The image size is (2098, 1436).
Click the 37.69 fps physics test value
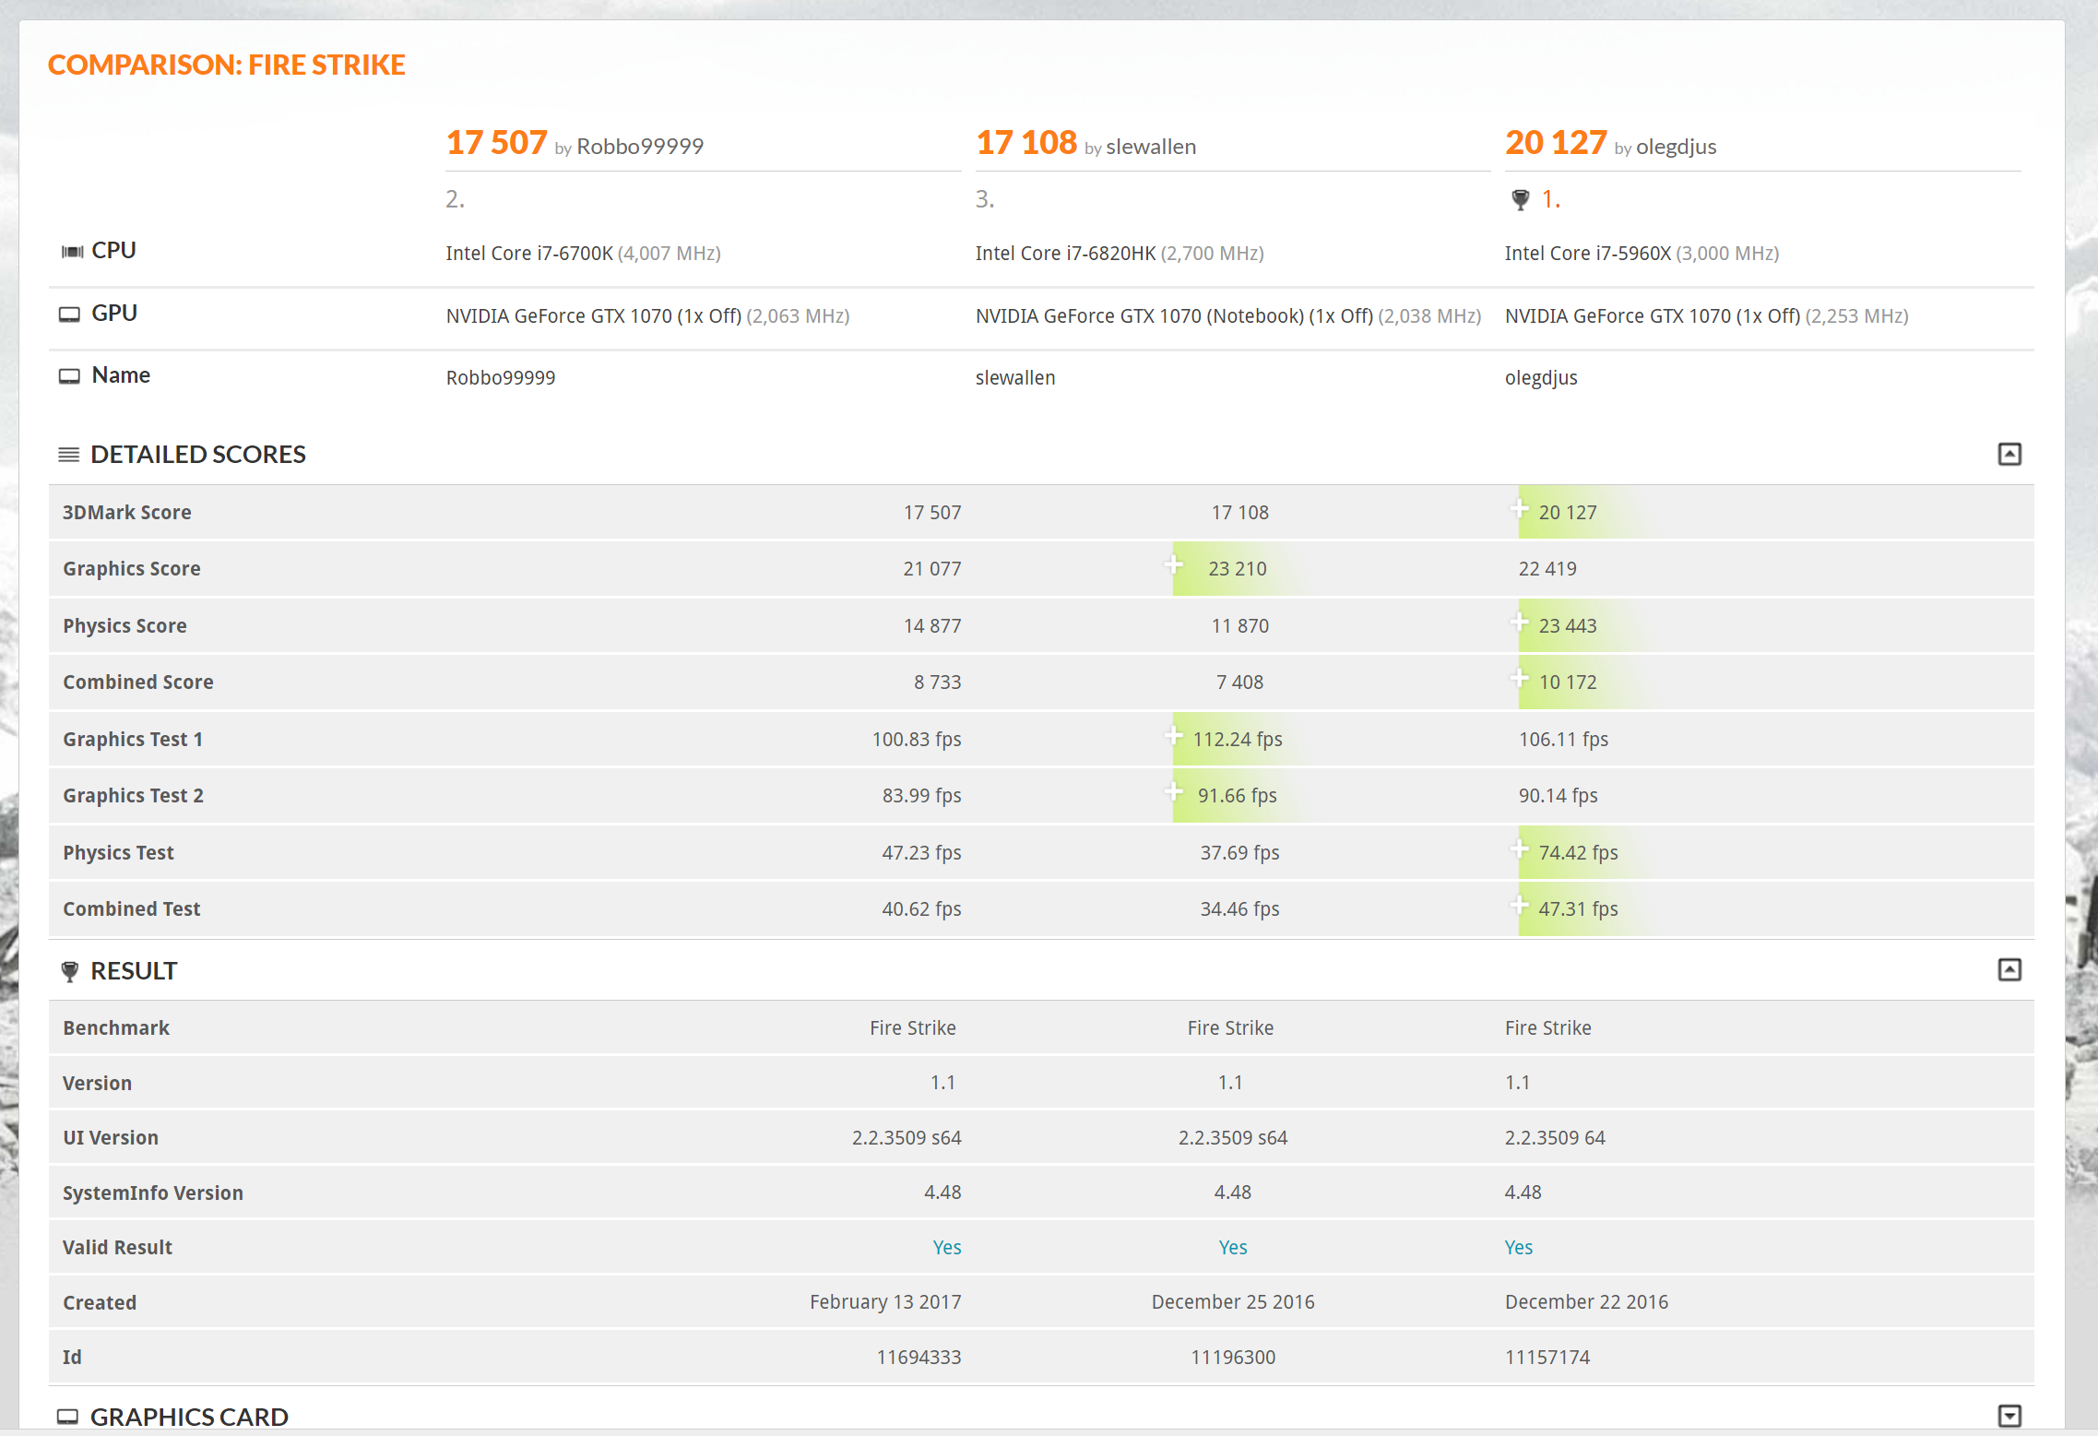pos(1239,853)
